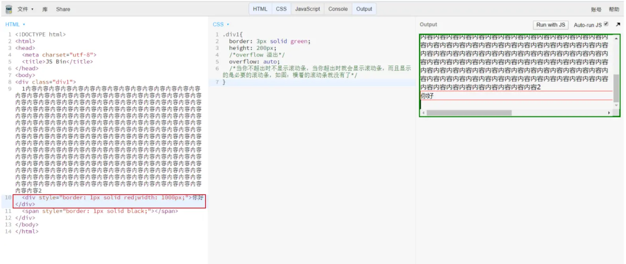The image size is (626, 264).
Task: Click the Output panel heading label
Action: [428, 24]
